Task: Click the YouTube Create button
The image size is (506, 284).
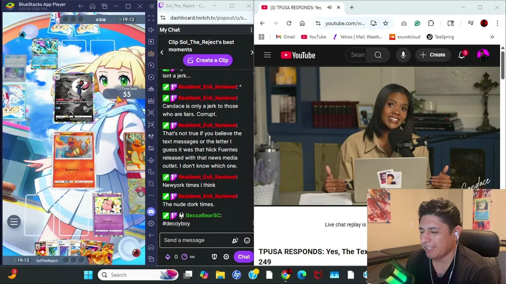Action: [433, 55]
